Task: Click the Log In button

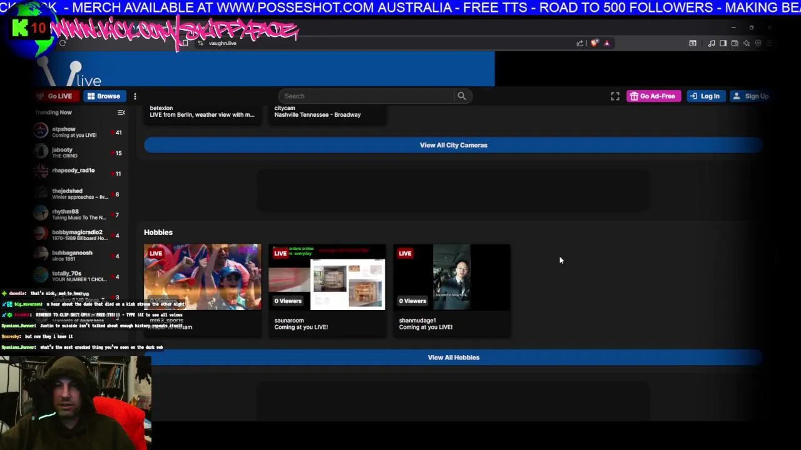Action: [x=705, y=96]
